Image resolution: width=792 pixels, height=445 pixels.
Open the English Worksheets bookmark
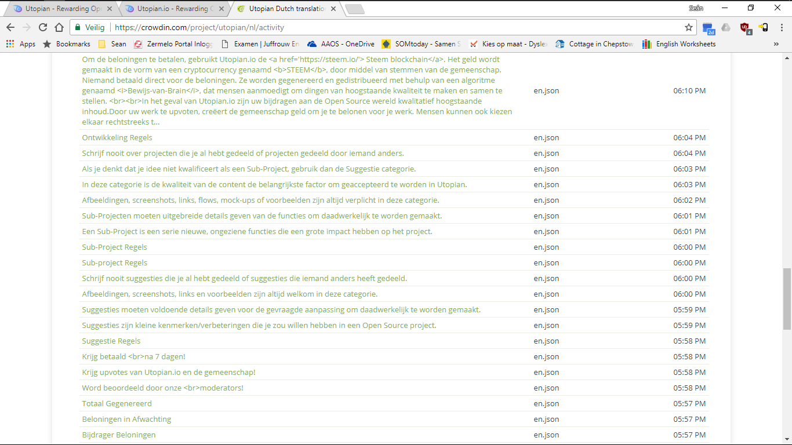pyautogui.click(x=679, y=44)
